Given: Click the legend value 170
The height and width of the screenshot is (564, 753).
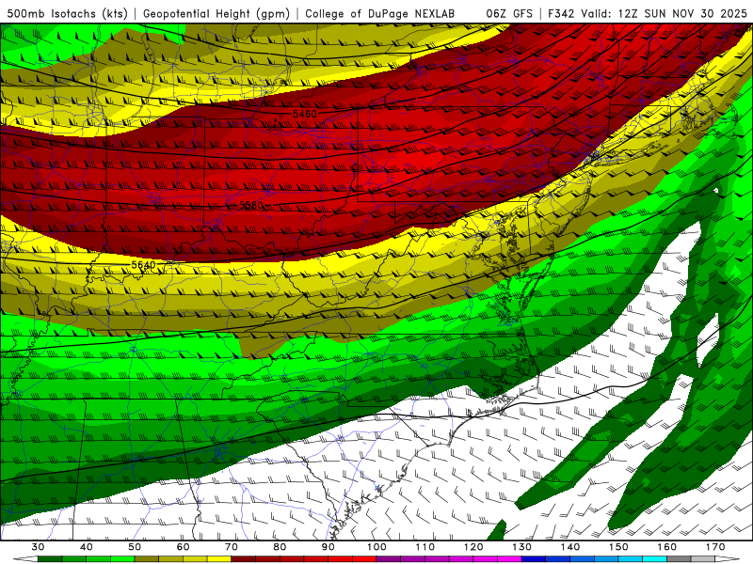Looking at the screenshot, I should [715, 547].
